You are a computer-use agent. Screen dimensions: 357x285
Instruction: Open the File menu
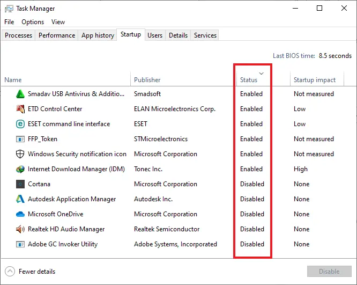point(9,22)
